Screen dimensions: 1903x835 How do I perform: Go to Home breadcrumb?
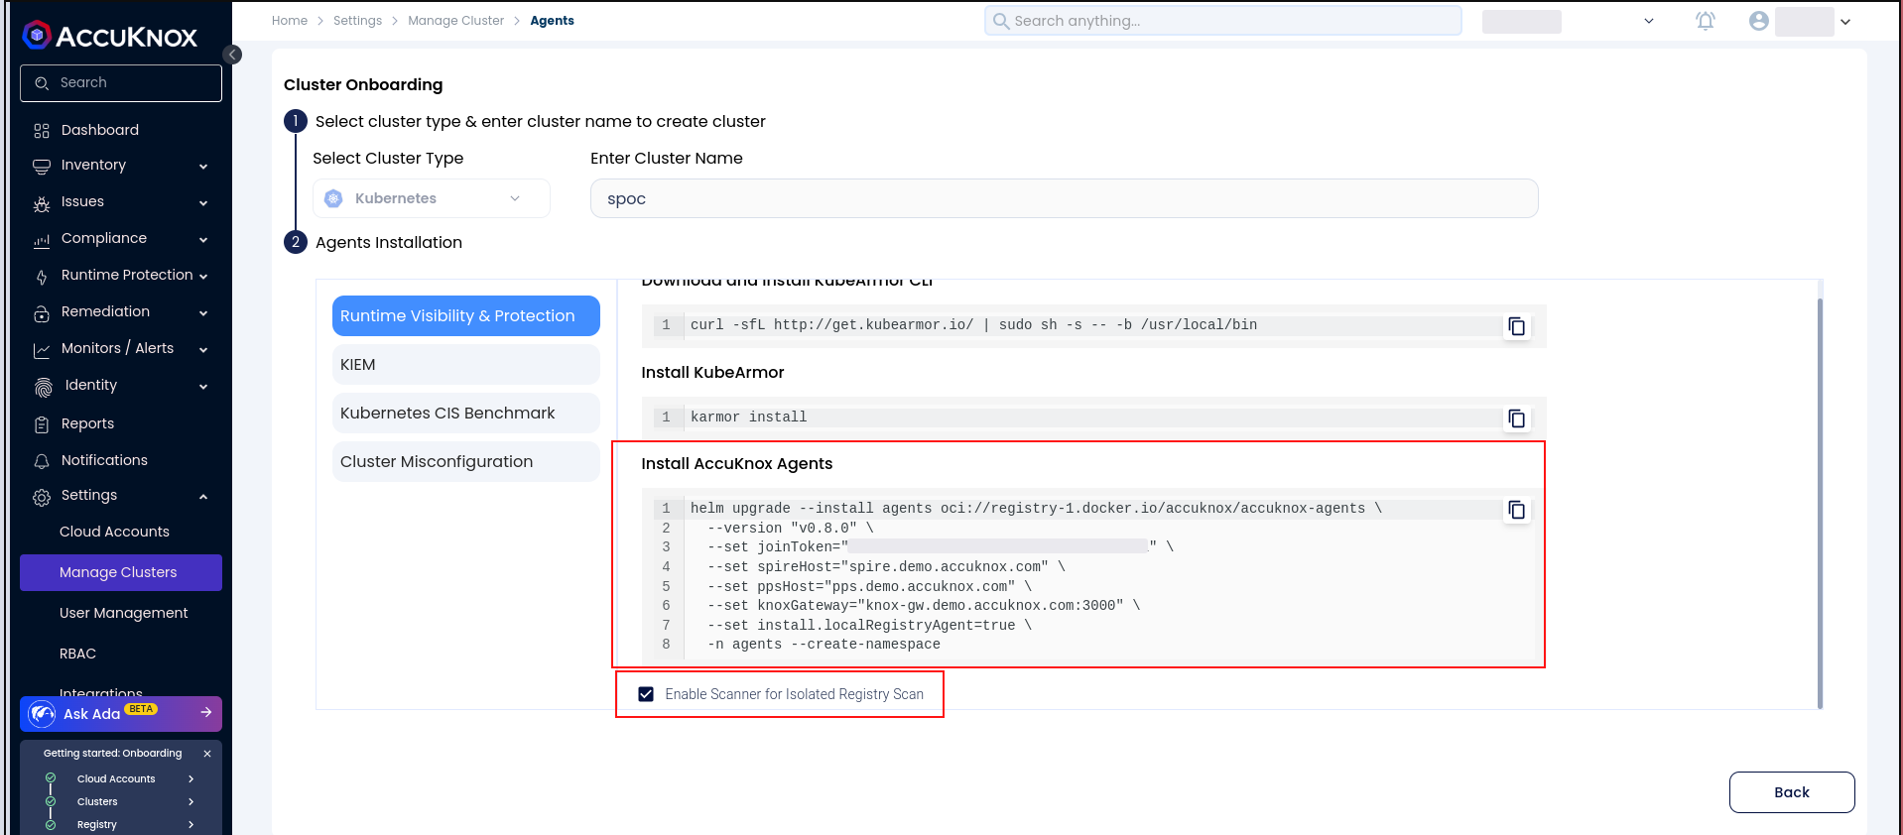click(x=290, y=21)
